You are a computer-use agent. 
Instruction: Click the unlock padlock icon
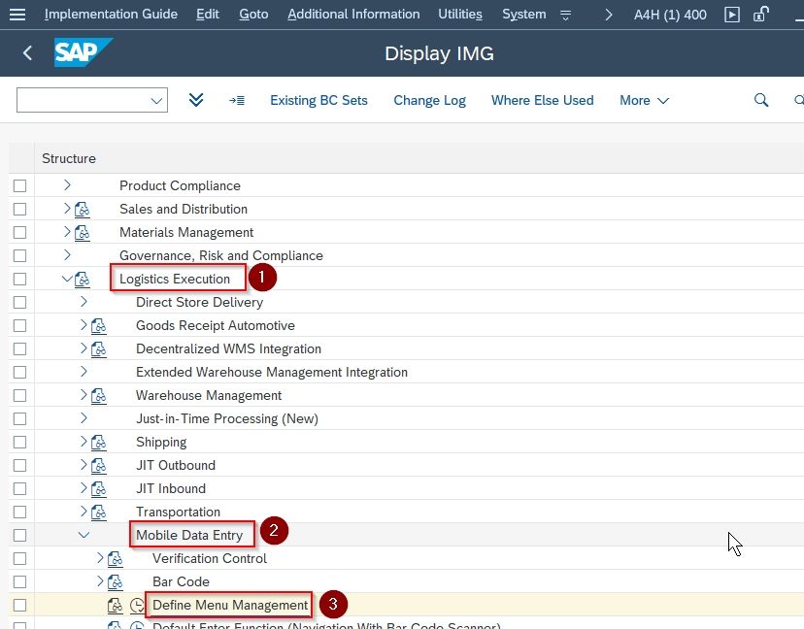[x=761, y=14]
